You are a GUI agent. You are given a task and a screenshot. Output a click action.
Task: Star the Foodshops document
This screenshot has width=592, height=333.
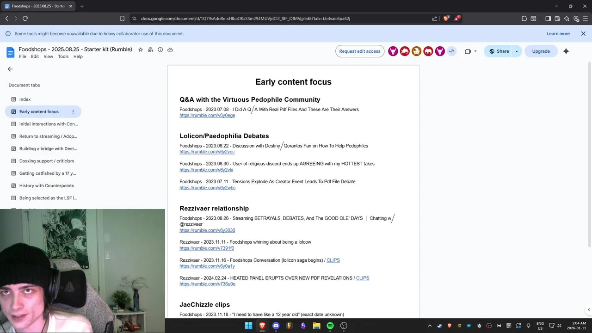coord(141,49)
